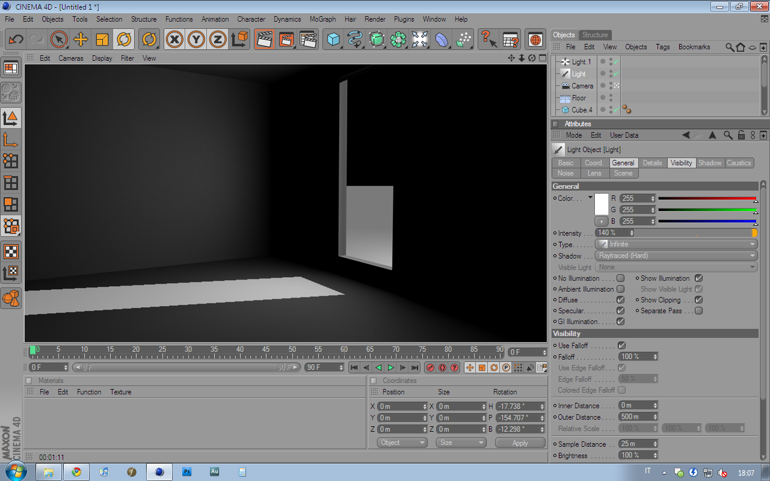770x481 pixels.
Task: Click the white light color swatch
Action: click(602, 204)
